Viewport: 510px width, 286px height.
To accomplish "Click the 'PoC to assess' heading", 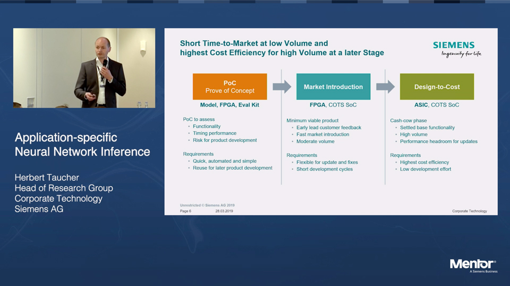I will [x=199, y=120].
